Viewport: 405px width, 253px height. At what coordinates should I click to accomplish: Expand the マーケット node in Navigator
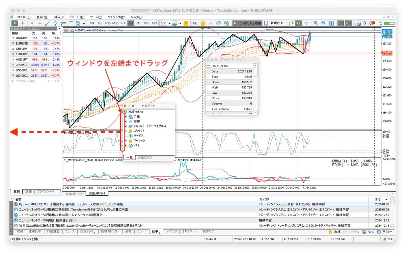click(x=126, y=141)
